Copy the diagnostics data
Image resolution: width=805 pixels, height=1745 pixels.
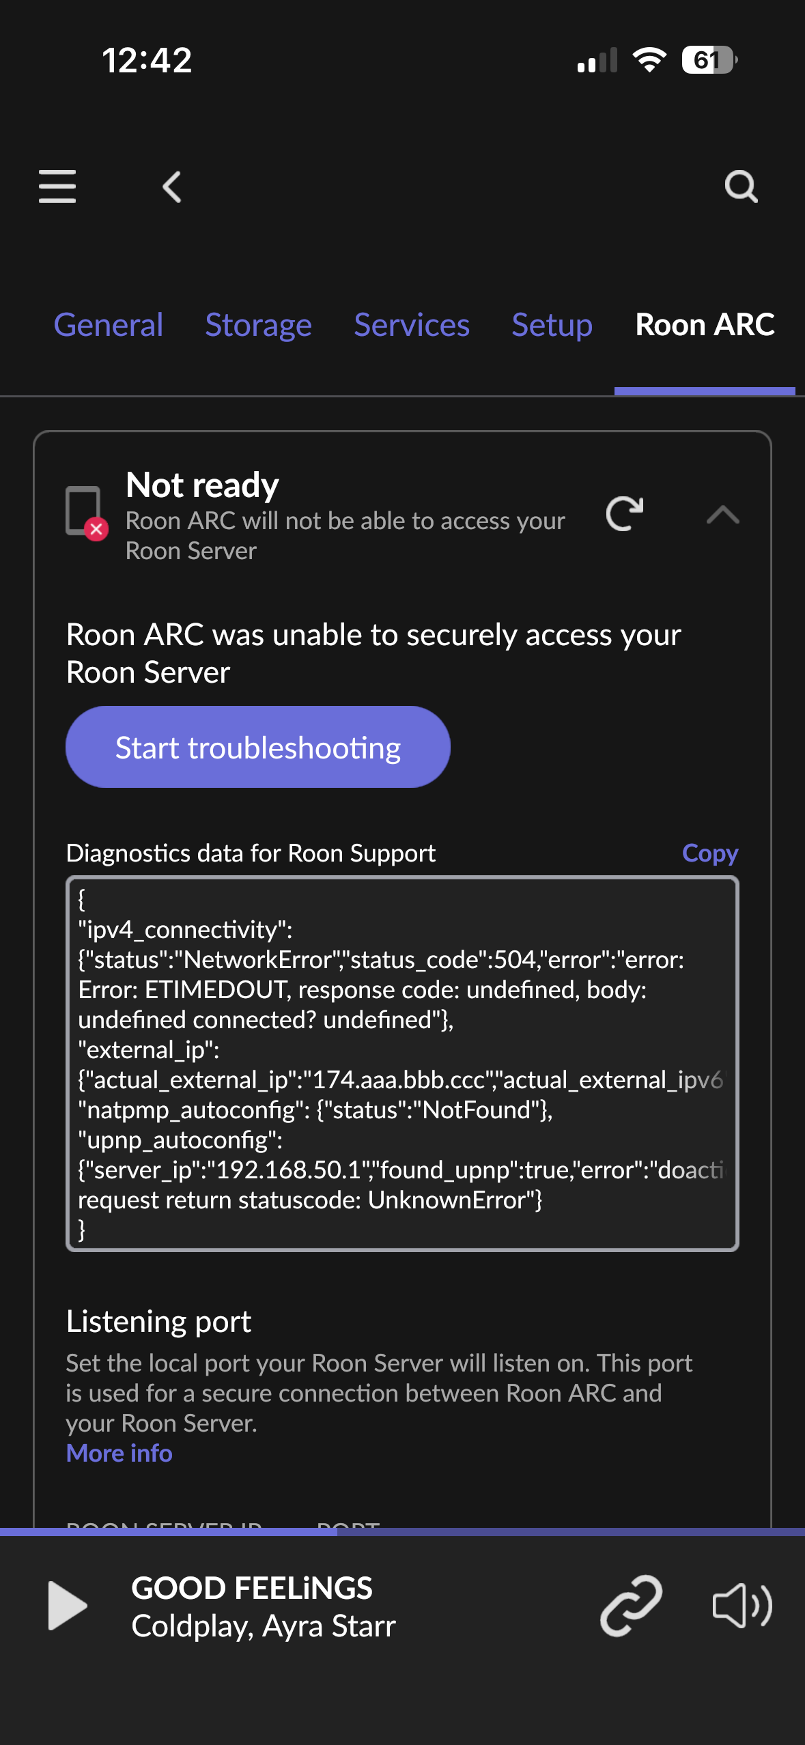[710, 853]
